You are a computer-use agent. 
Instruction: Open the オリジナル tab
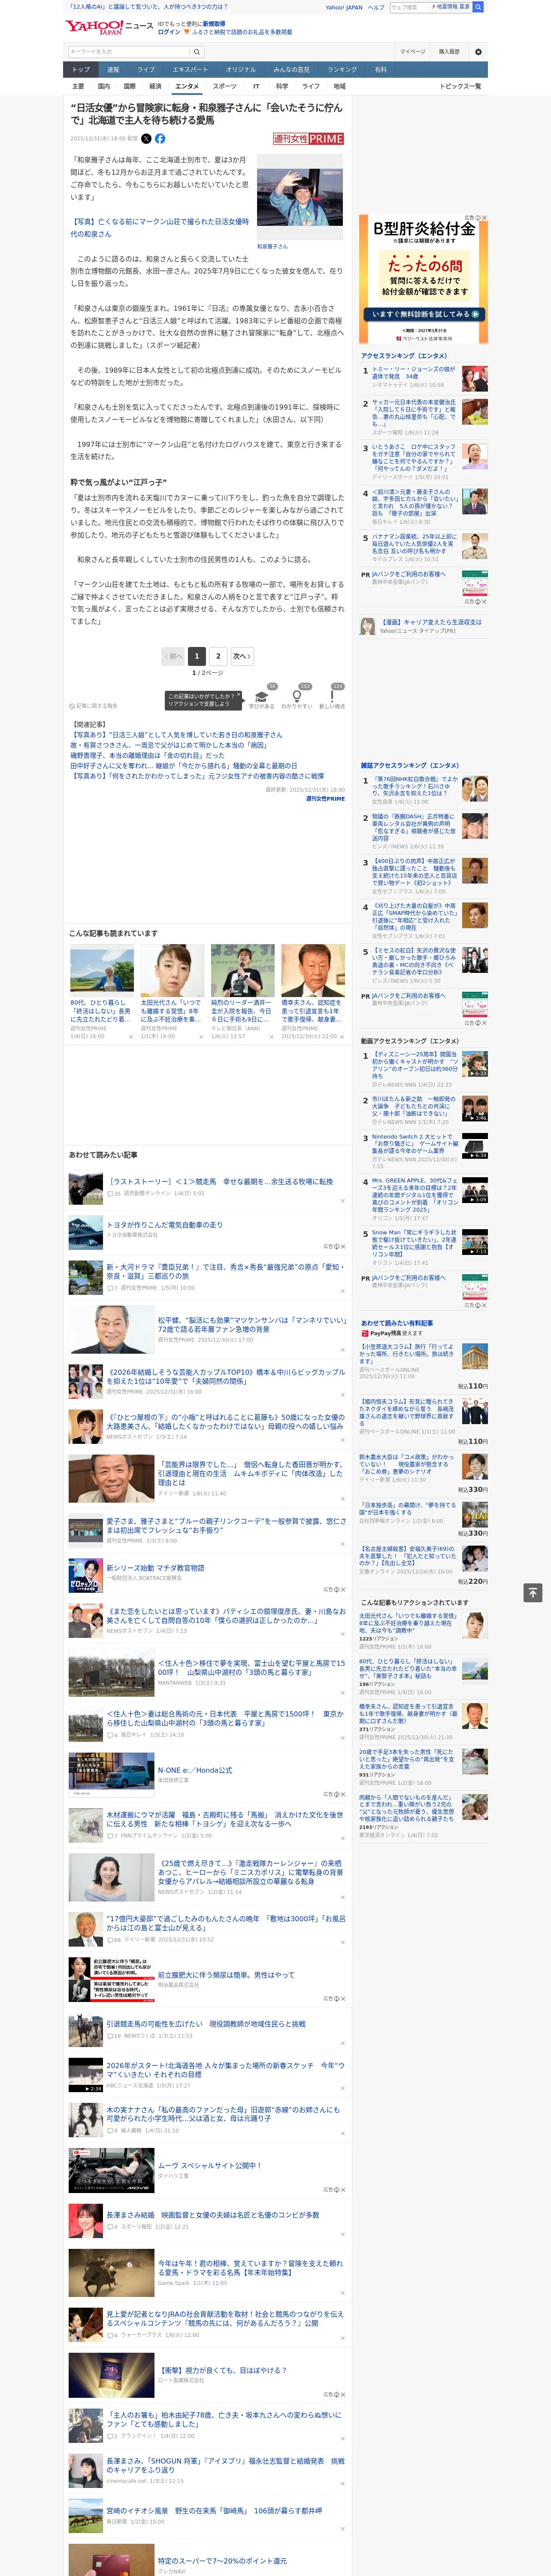(241, 70)
